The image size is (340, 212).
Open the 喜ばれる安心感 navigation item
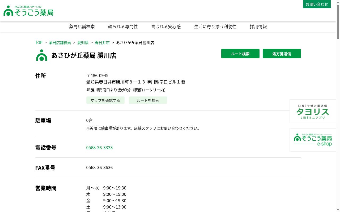tap(166, 26)
